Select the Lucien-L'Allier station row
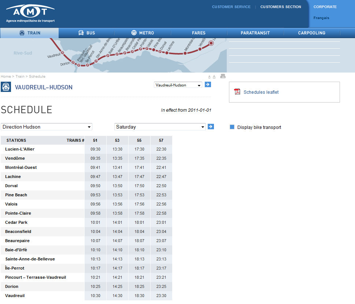 tap(86, 149)
